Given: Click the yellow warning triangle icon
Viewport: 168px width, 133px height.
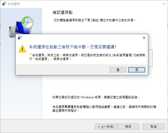Looking at the screenshot, I should click(x=22, y=49).
